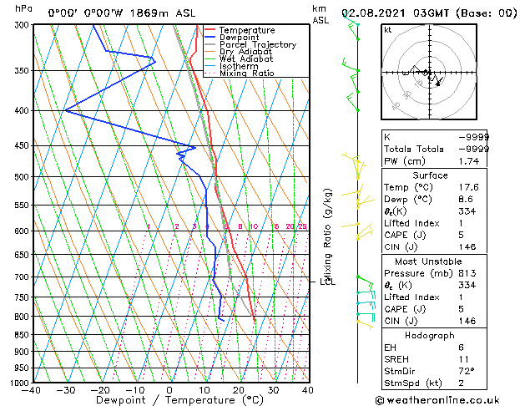Click the 'hPa' axis unit label
525x406 pixels.
(x=23, y=8)
